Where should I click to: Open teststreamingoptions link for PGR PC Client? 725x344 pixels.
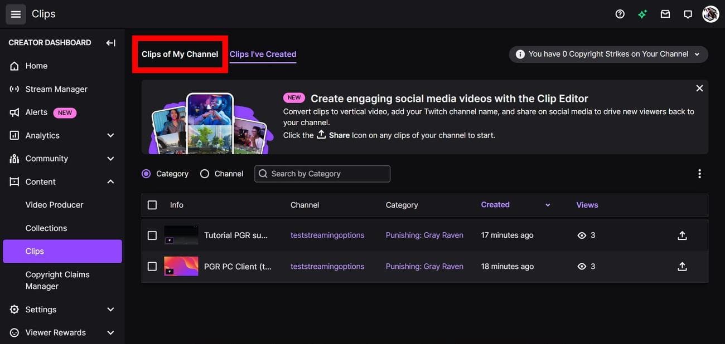tap(327, 267)
